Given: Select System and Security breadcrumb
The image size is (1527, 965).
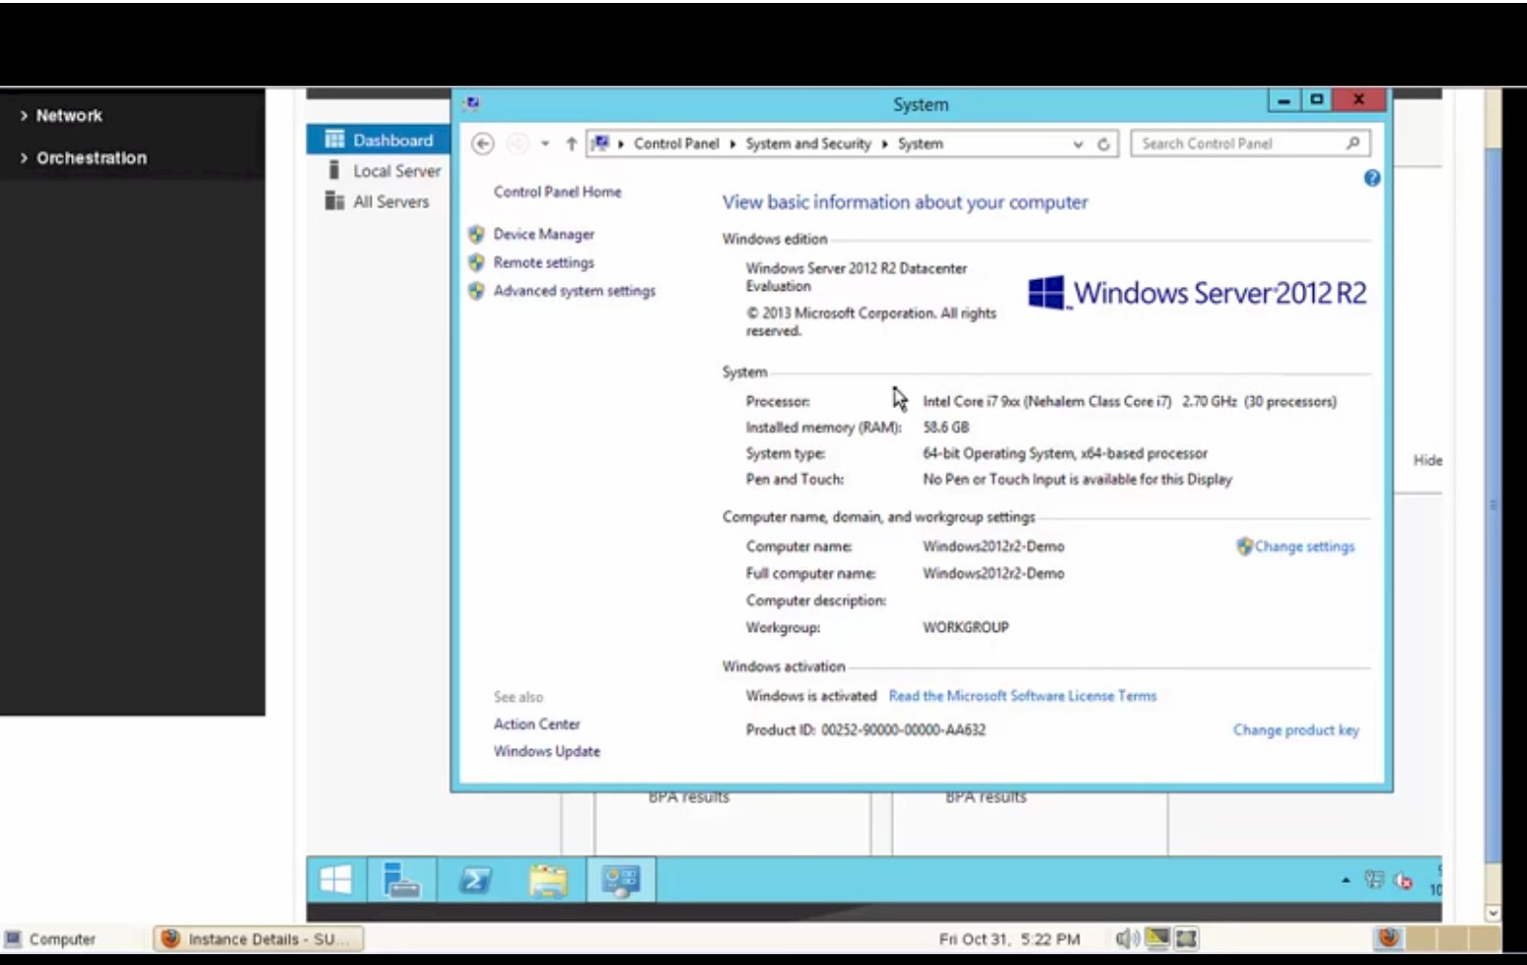Looking at the screenshot, I should click(808, 144).
